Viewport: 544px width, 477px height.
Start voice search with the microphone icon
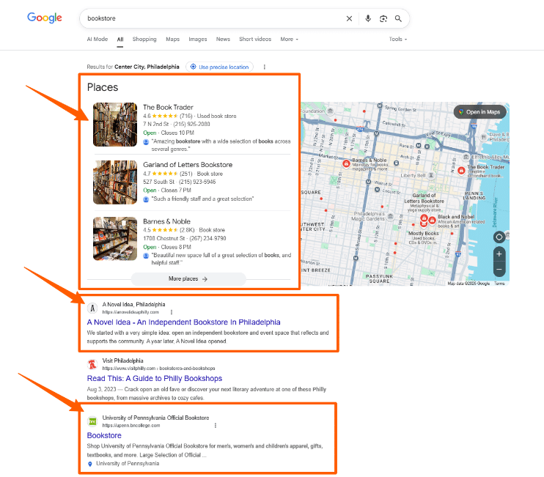(368, 18)
